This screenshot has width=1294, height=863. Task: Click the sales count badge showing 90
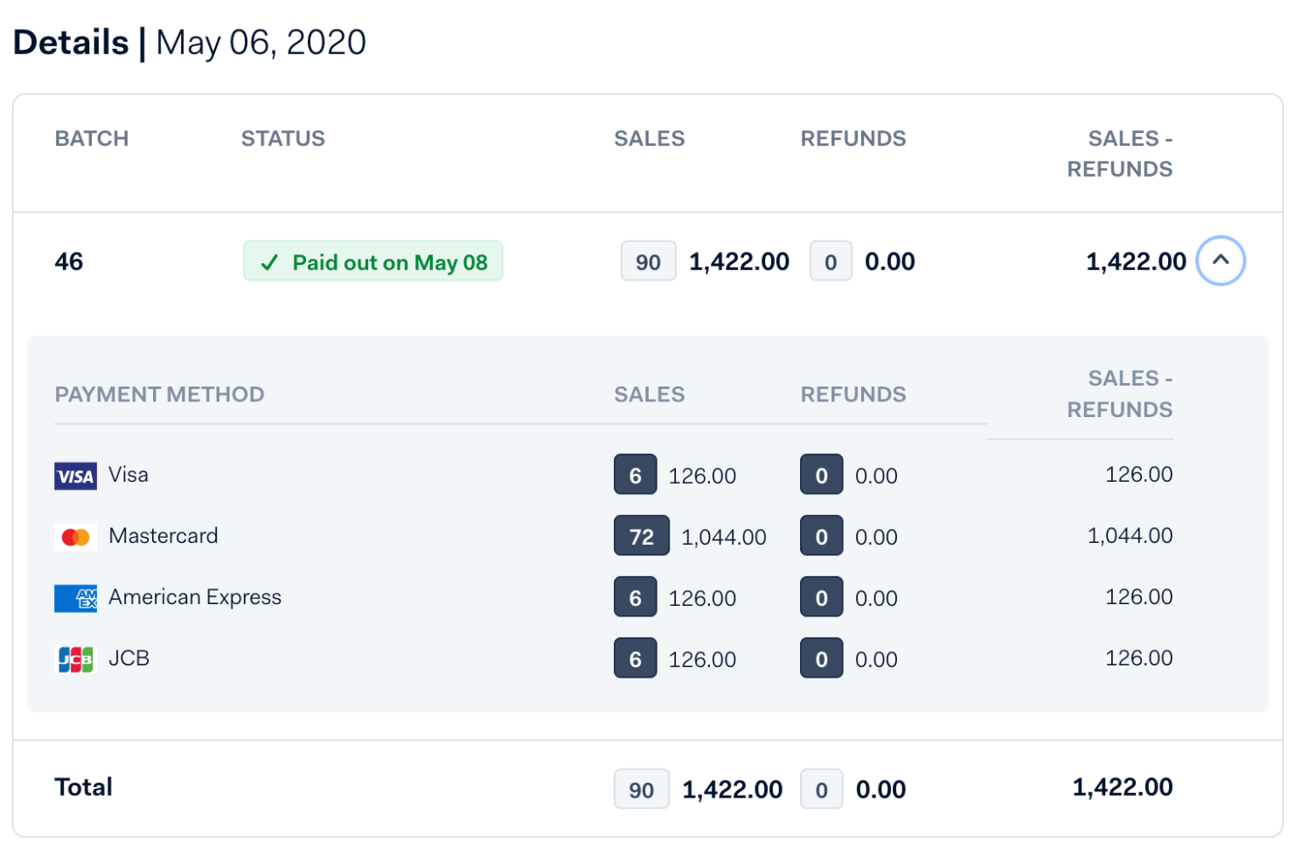(648, 261)
